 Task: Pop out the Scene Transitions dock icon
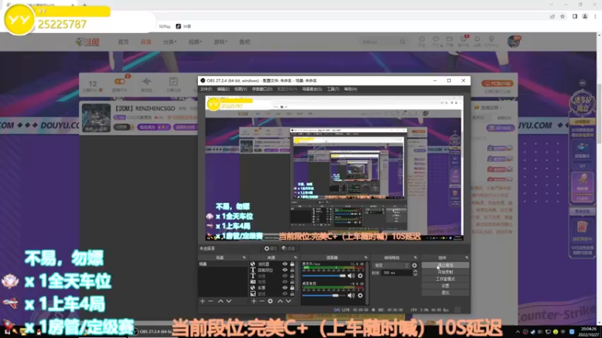415,258
